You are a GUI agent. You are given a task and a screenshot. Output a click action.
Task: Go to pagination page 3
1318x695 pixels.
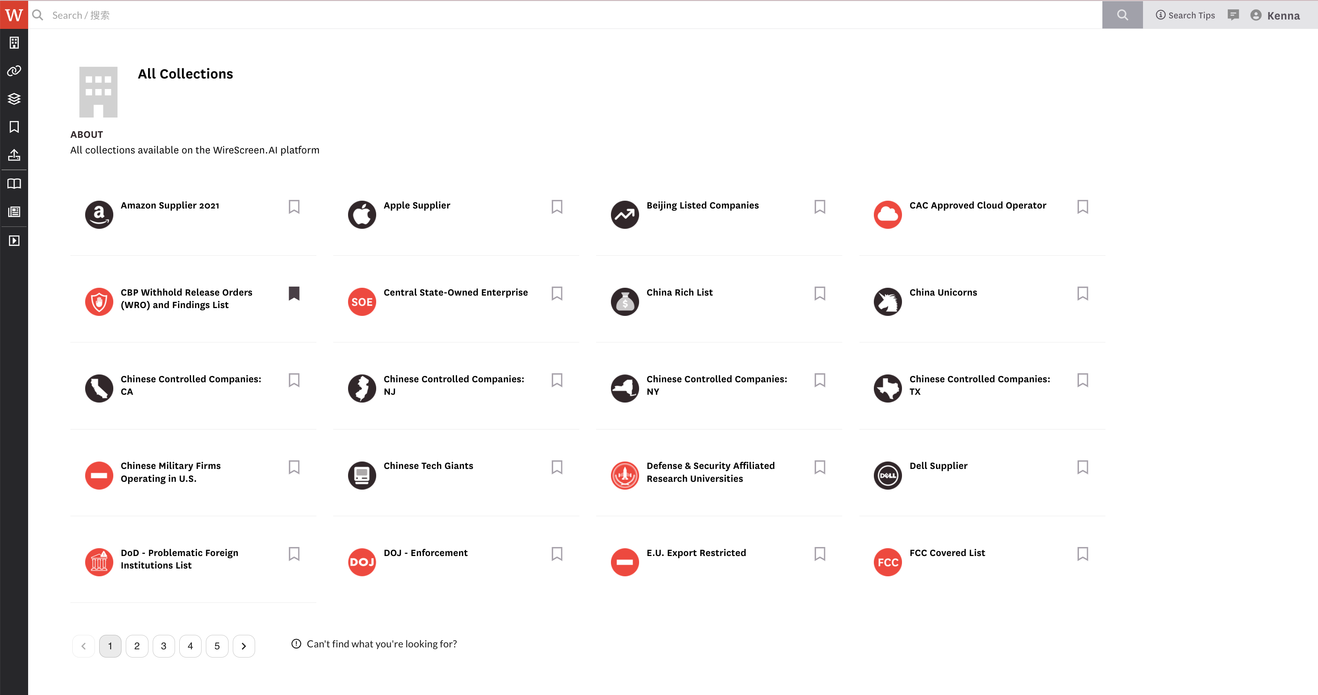(x=164, y=646)
